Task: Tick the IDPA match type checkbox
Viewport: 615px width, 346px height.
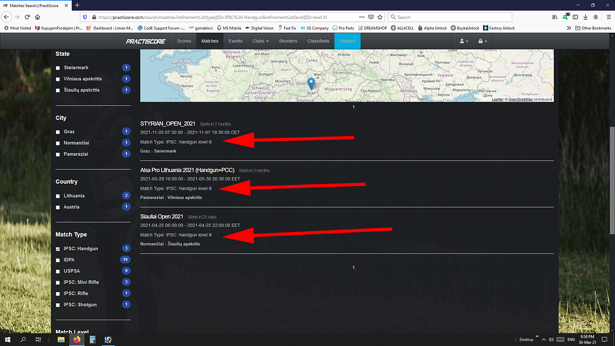Action: coord(58,260)
